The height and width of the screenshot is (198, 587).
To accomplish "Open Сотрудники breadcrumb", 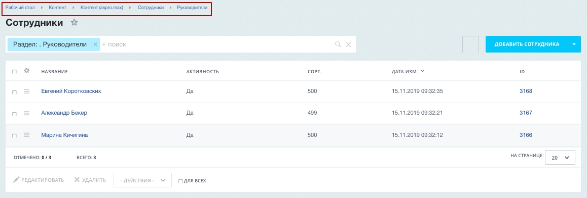I will 151,8.
